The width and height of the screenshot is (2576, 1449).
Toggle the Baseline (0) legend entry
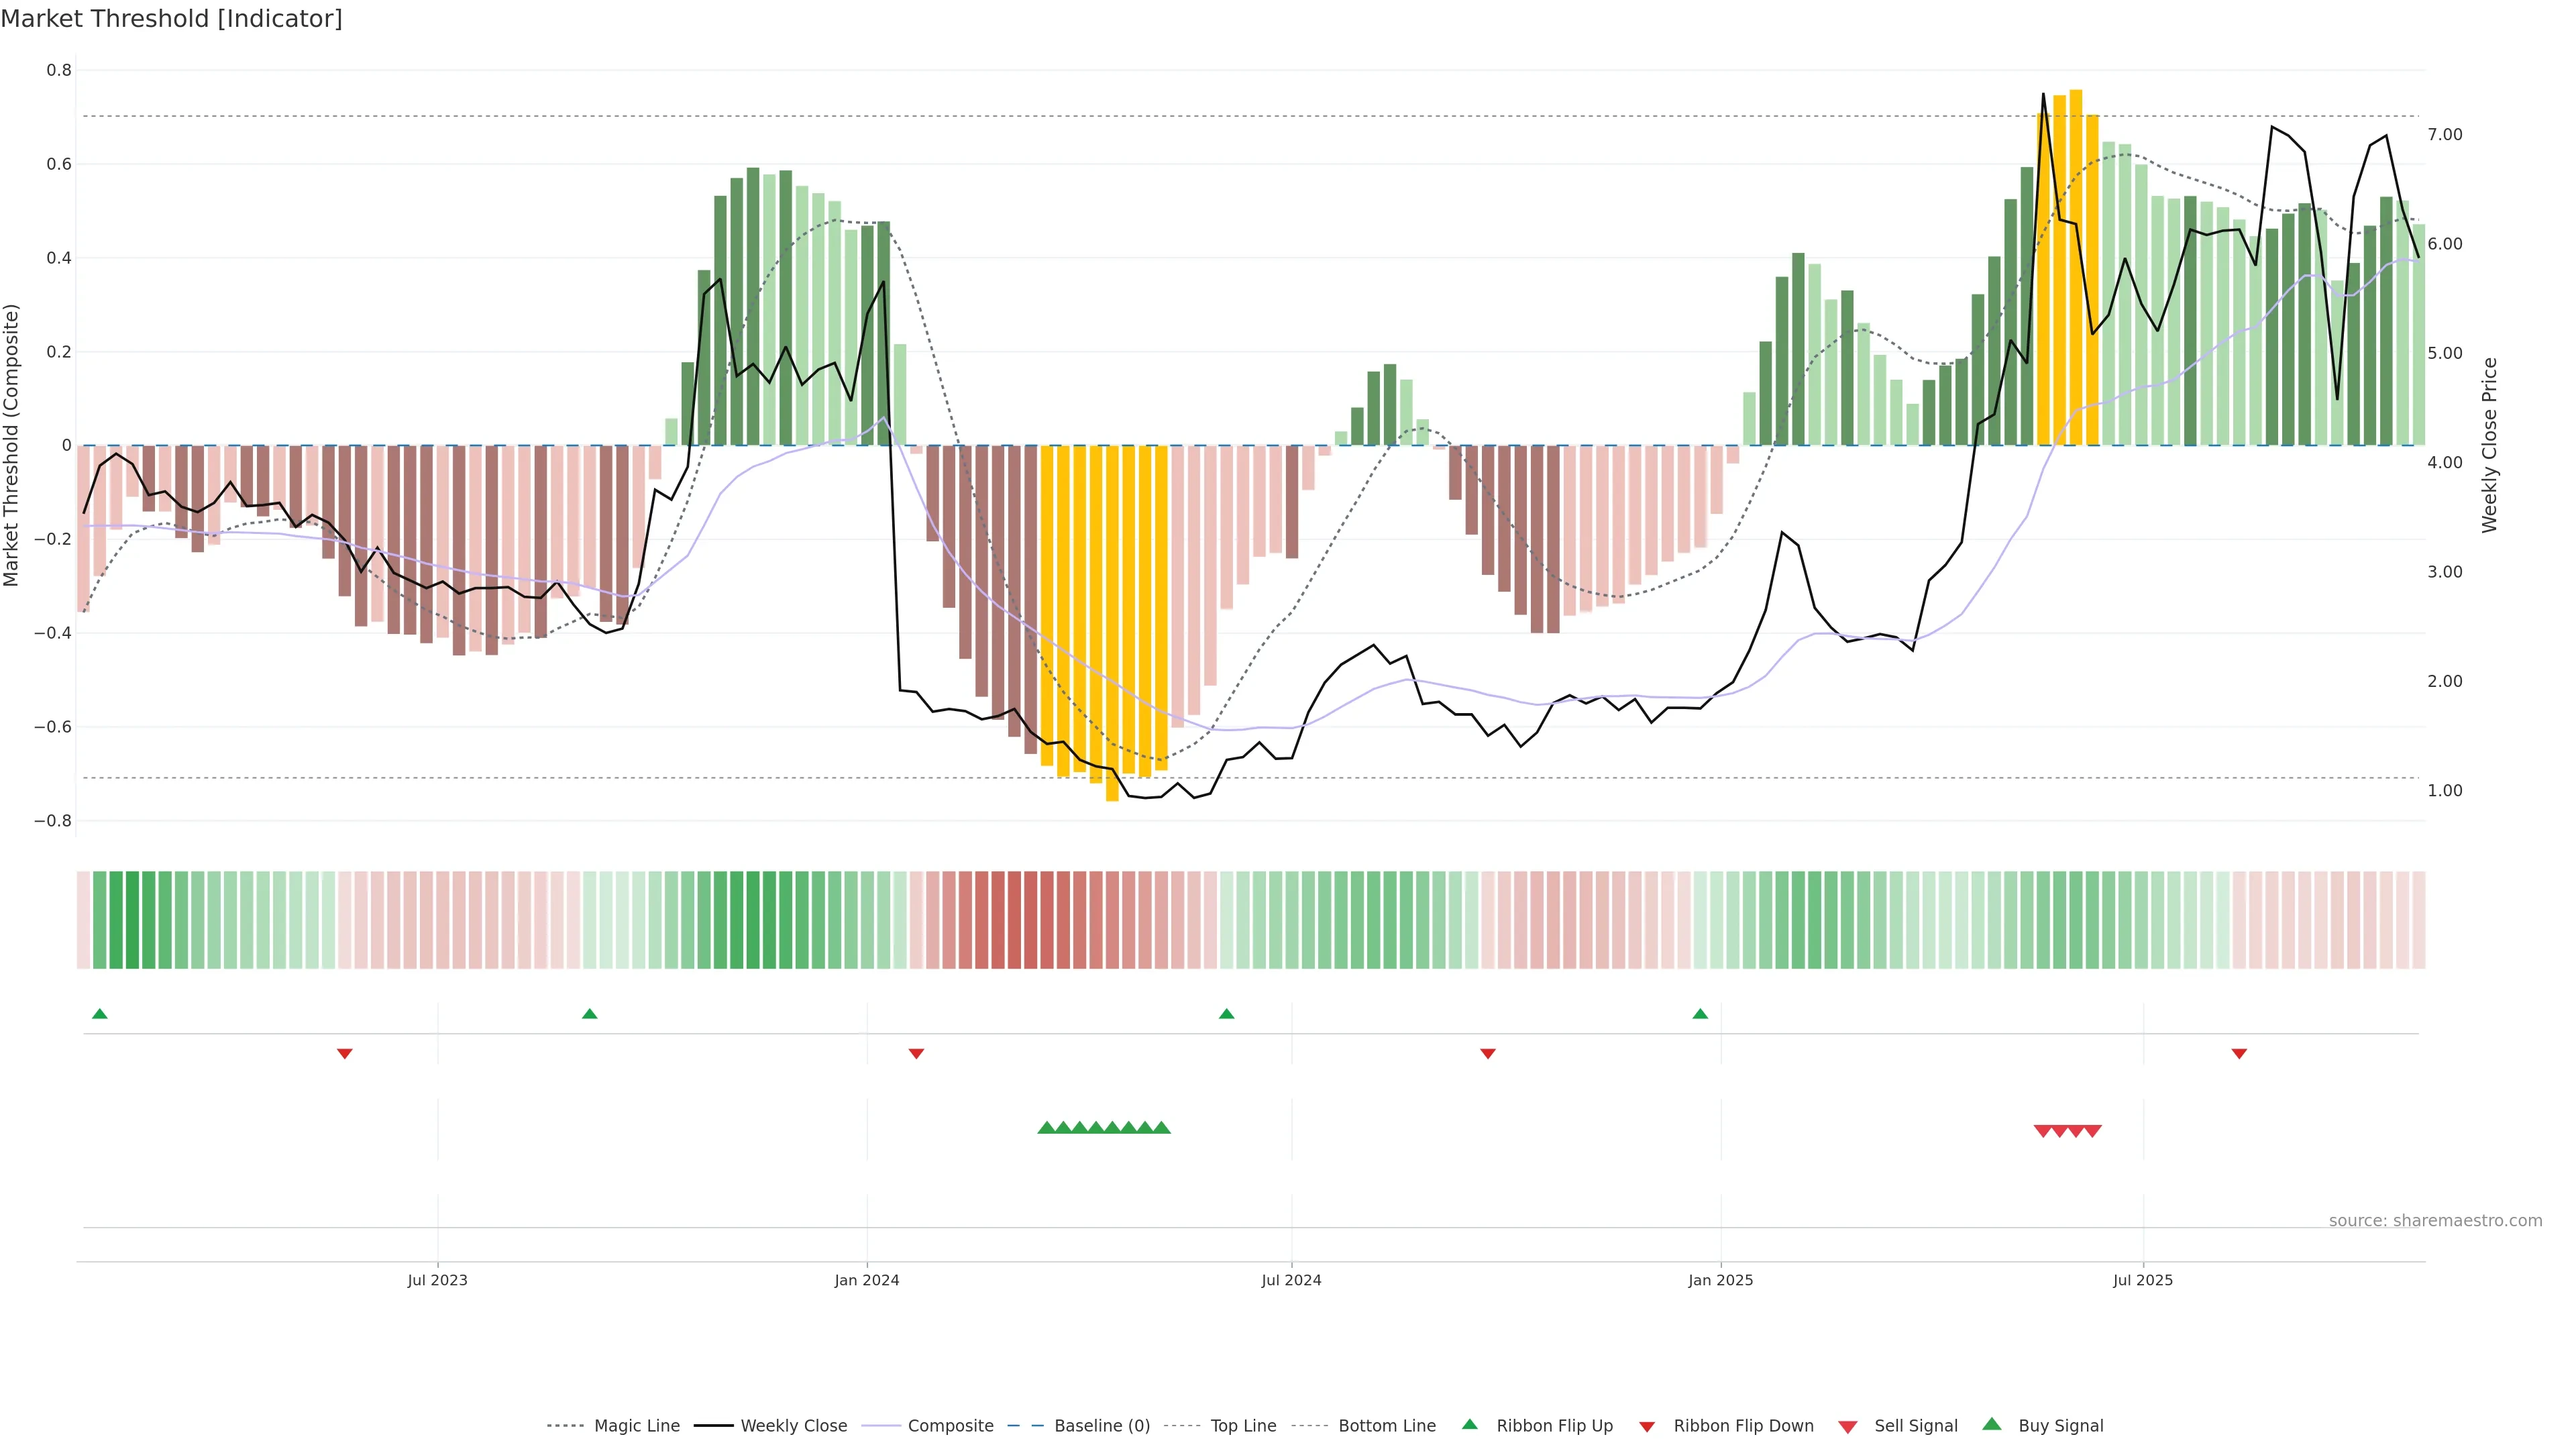pos(1102,1426)
